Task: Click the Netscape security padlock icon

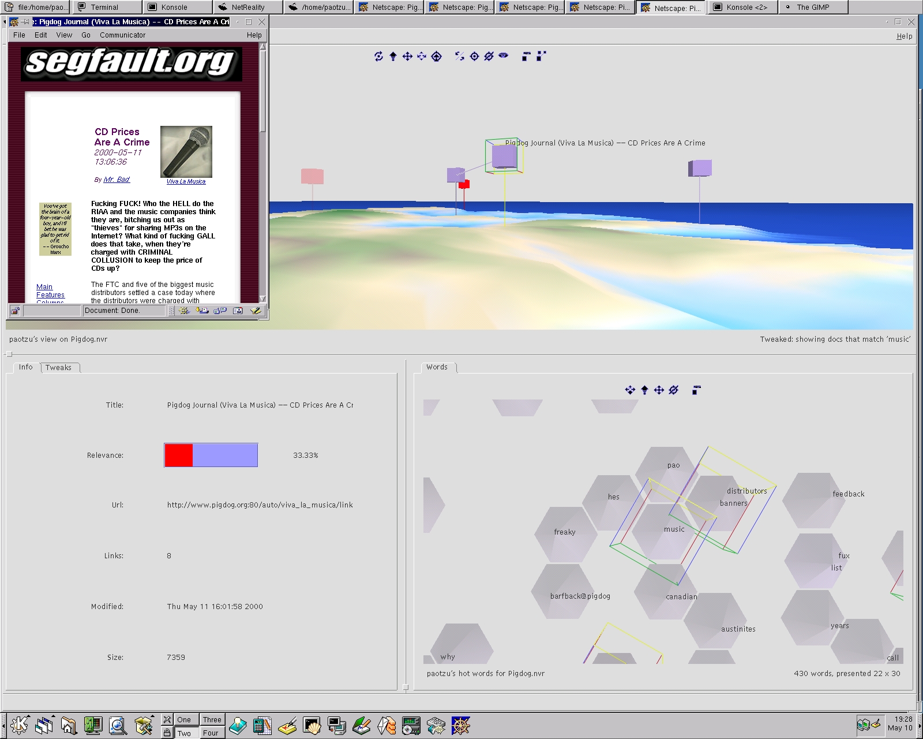Action: [x=15, y=311]
